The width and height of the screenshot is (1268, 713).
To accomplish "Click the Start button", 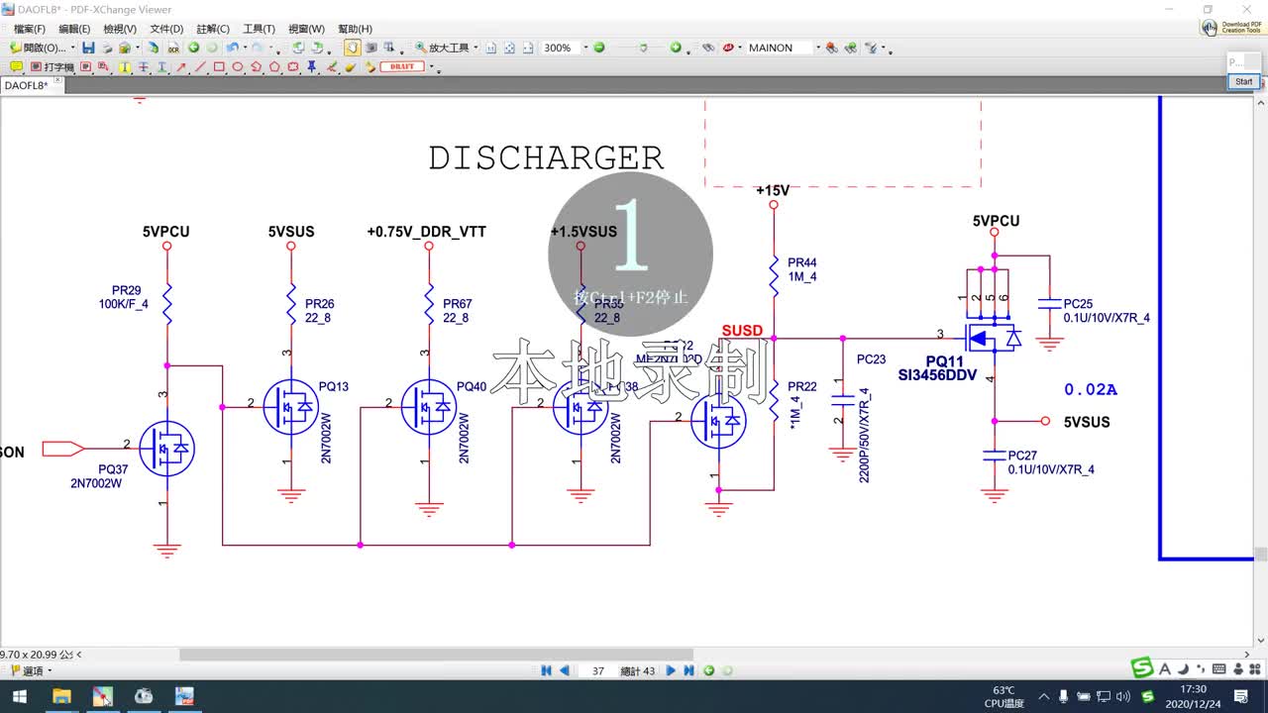I will click(1244, 81).
